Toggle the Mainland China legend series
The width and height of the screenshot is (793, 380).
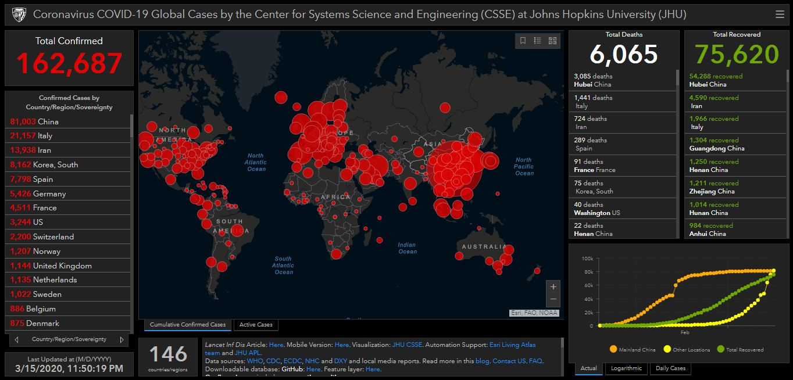pyautogui.click(x=634, y=349)
